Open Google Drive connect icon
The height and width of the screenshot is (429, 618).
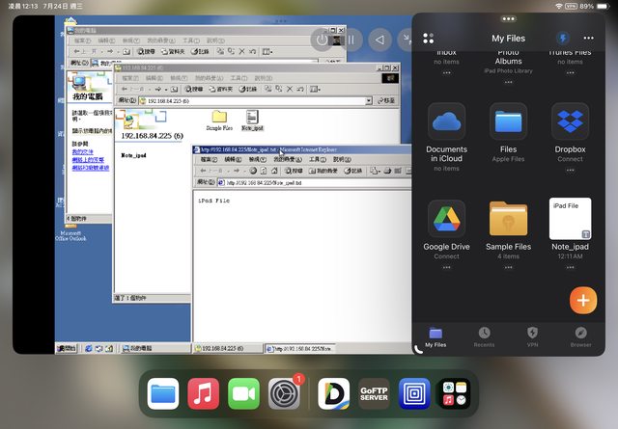coord(446,219)
